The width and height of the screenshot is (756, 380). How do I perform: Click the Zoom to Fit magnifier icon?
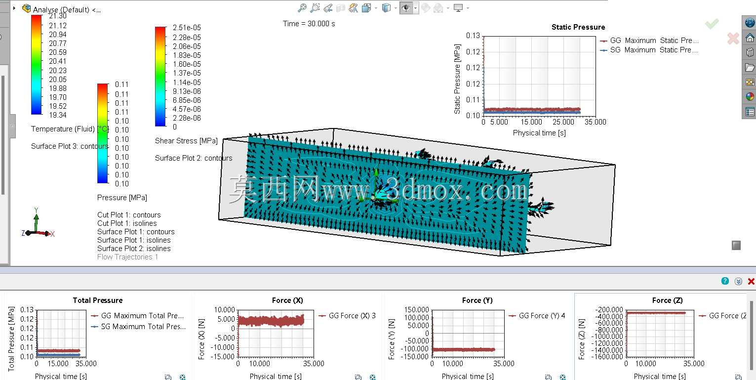tap(302, 8)
